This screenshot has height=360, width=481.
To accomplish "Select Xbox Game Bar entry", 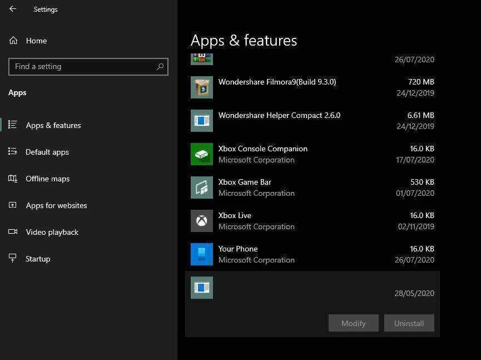I will pyautogui.click(x=313, y=188).
